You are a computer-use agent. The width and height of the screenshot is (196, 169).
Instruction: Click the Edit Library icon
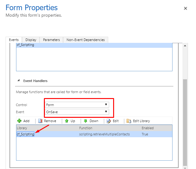(129, 121)
